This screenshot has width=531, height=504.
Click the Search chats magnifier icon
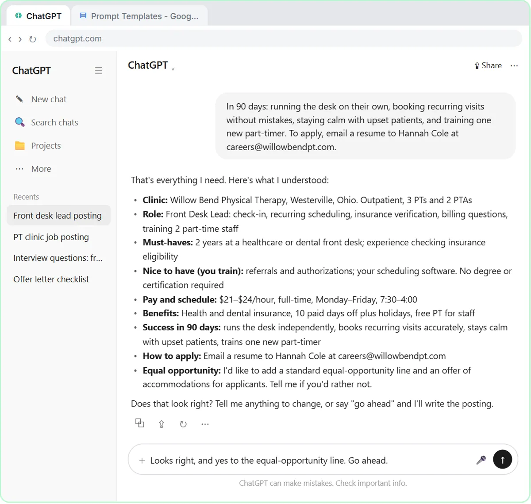(19, 122)
